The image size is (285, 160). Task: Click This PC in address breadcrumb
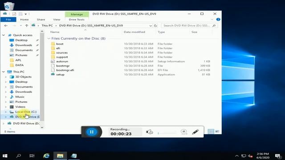[x=47, y=26]
